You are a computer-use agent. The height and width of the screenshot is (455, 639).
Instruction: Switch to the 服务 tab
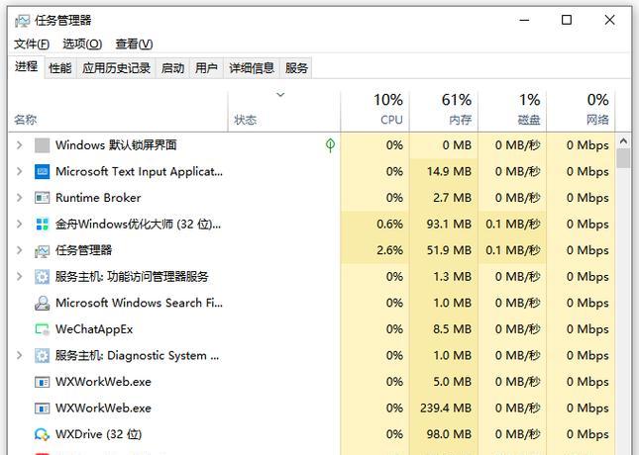click(x=296, y=68)
